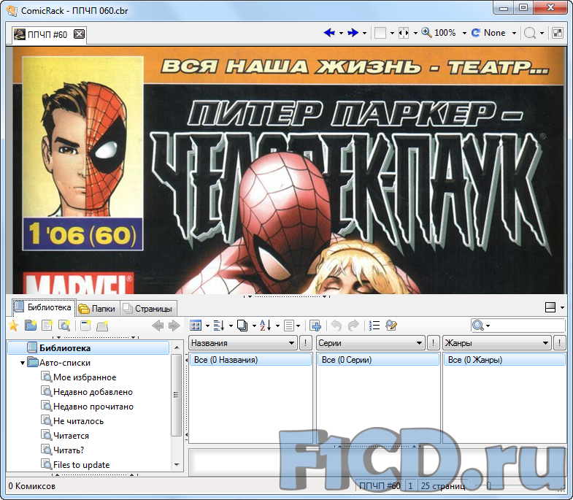Click the stack books icon
Image resolution: width=573 pixels, height=500 pixels.
pyautogui.click(x=242, y=326)
